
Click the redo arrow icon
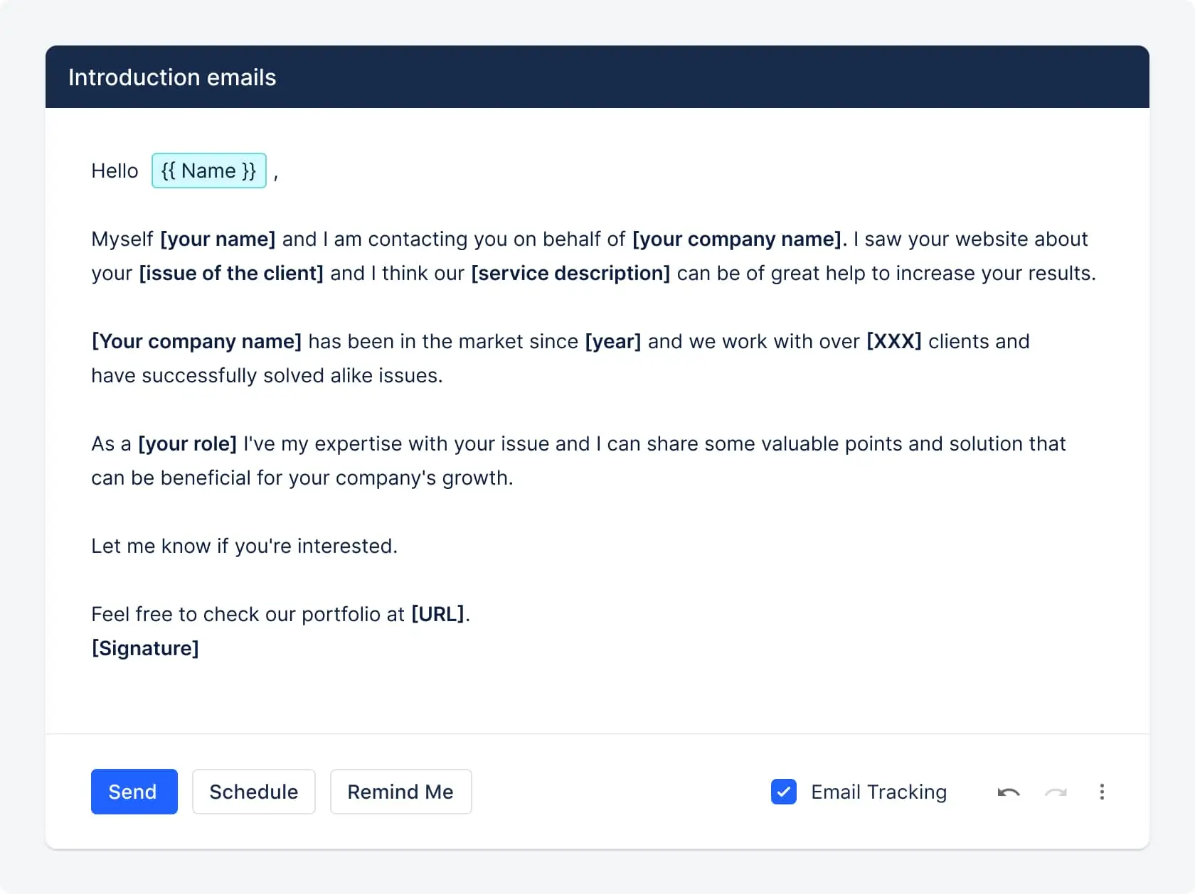click(x=1056, y=792)
